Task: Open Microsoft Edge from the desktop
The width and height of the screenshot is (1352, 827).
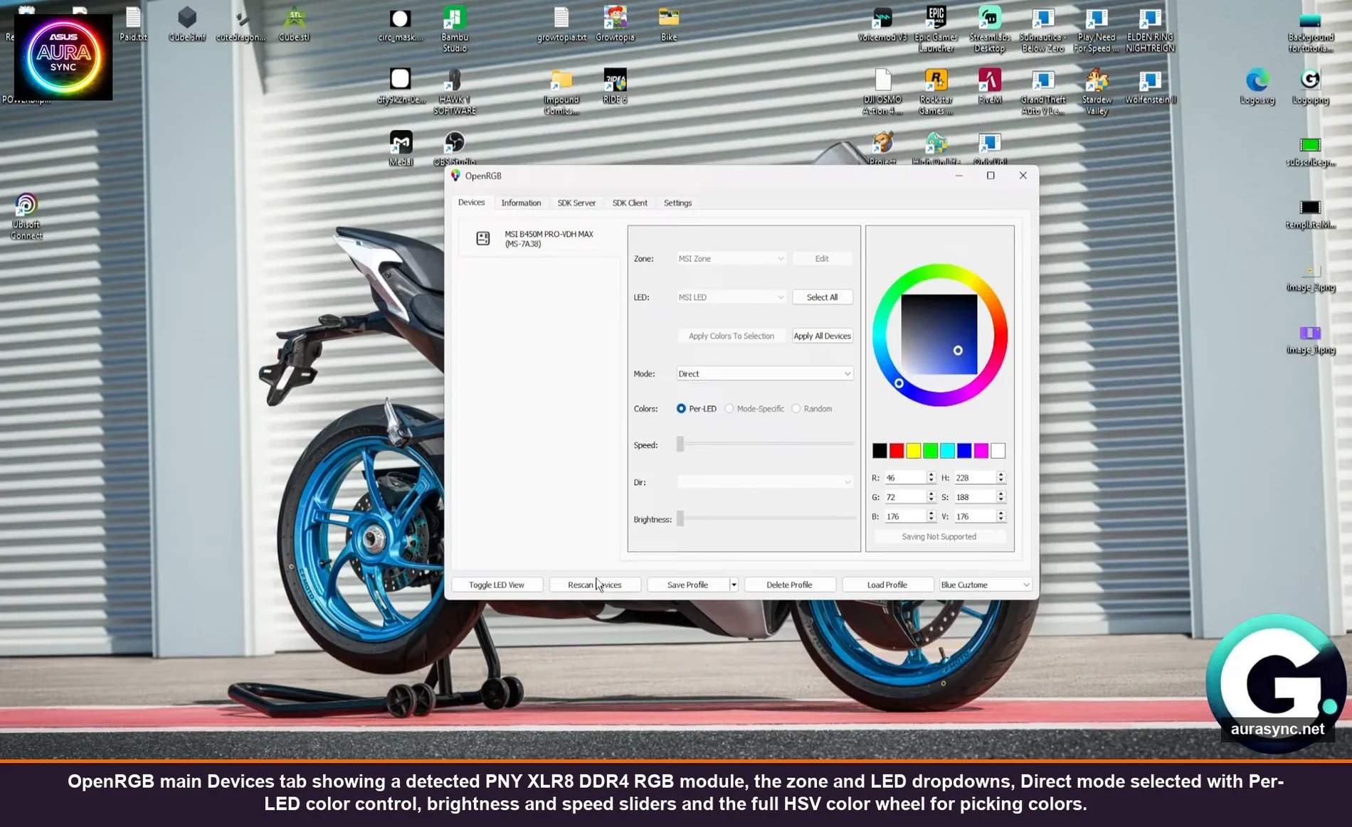Action: (1257, 80)
